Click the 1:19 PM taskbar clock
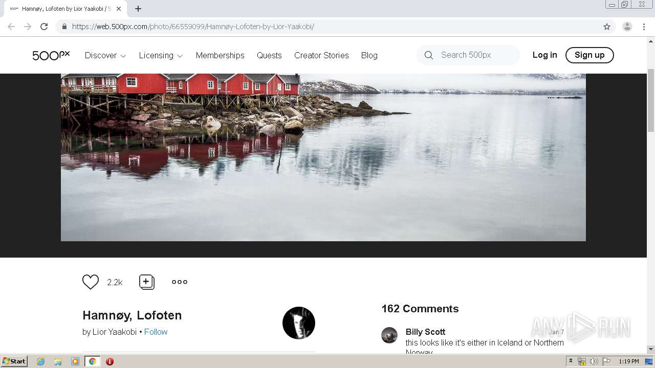 pyautogui.click(x=629, y=361)
